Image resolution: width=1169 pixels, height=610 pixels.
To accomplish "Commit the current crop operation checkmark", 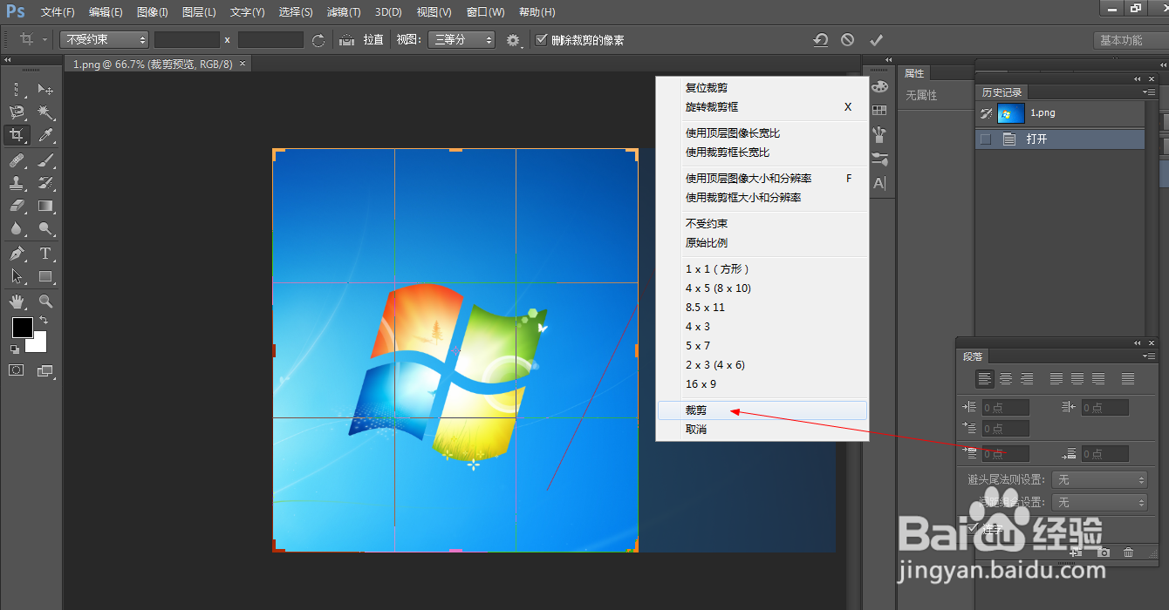I will 877,40.
